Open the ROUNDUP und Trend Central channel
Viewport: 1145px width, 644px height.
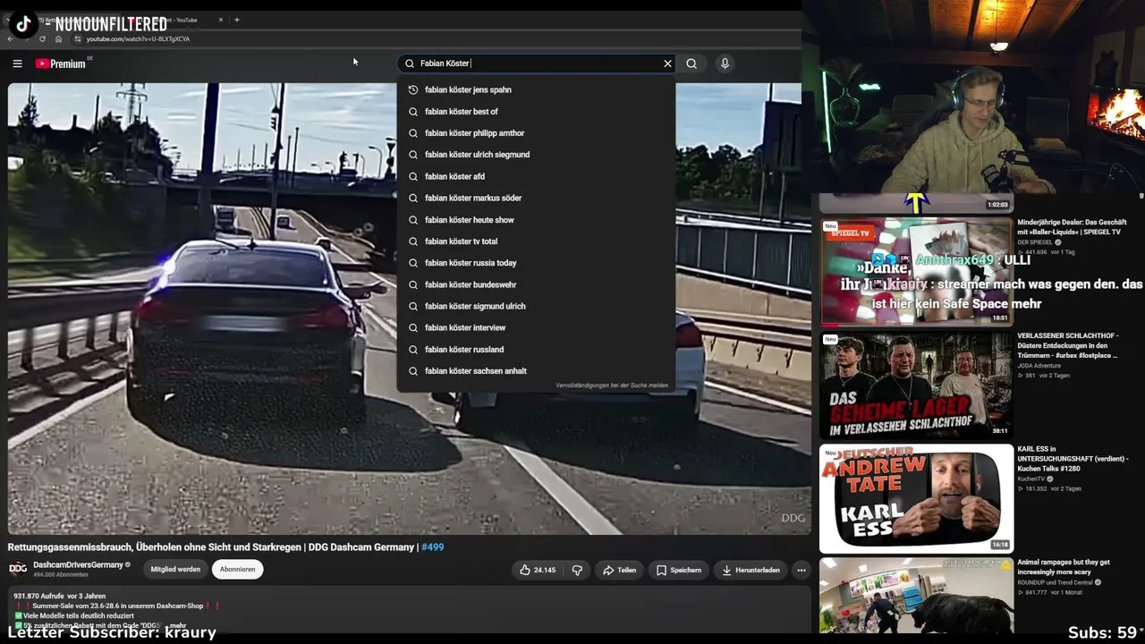click(x=1054, y=583)
